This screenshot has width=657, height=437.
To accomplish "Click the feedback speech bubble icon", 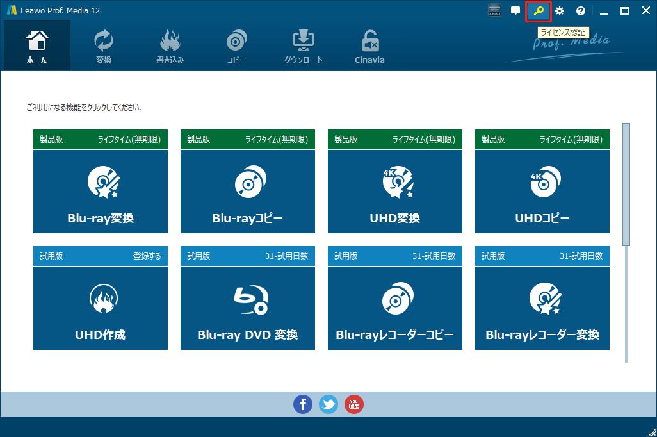I will tap(515, 11).
